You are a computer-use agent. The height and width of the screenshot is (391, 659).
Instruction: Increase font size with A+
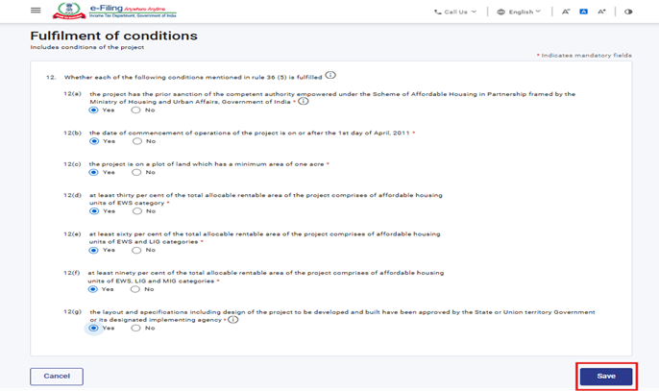coord(602,12)
